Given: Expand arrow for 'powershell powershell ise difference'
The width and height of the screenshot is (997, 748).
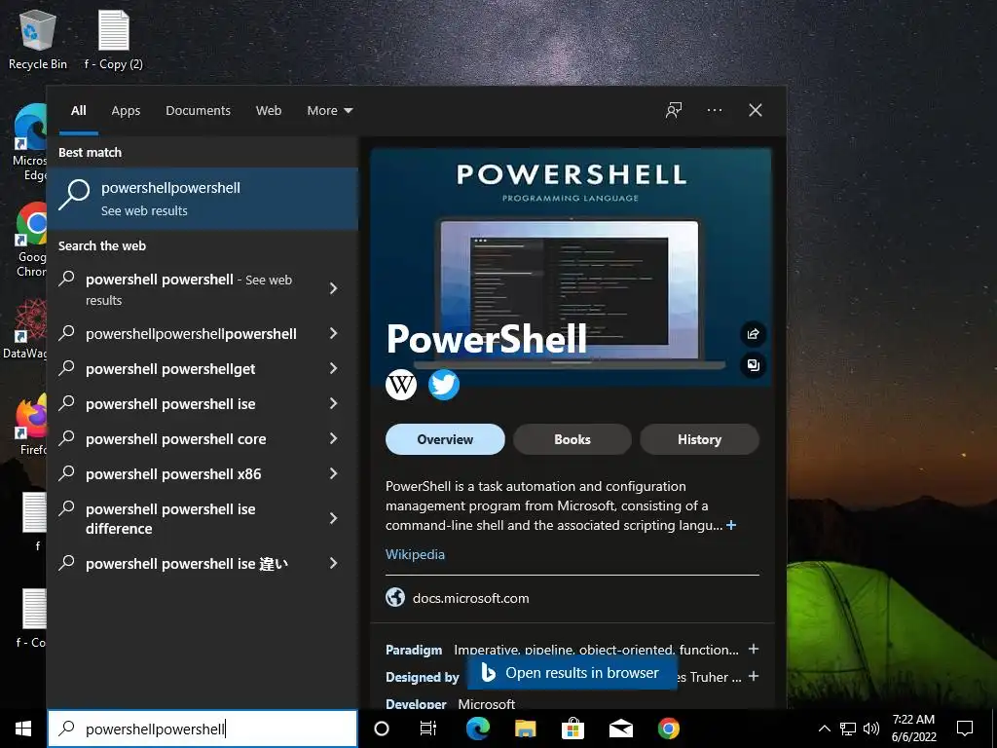Looking at the screenshot, I should [333, 518].
